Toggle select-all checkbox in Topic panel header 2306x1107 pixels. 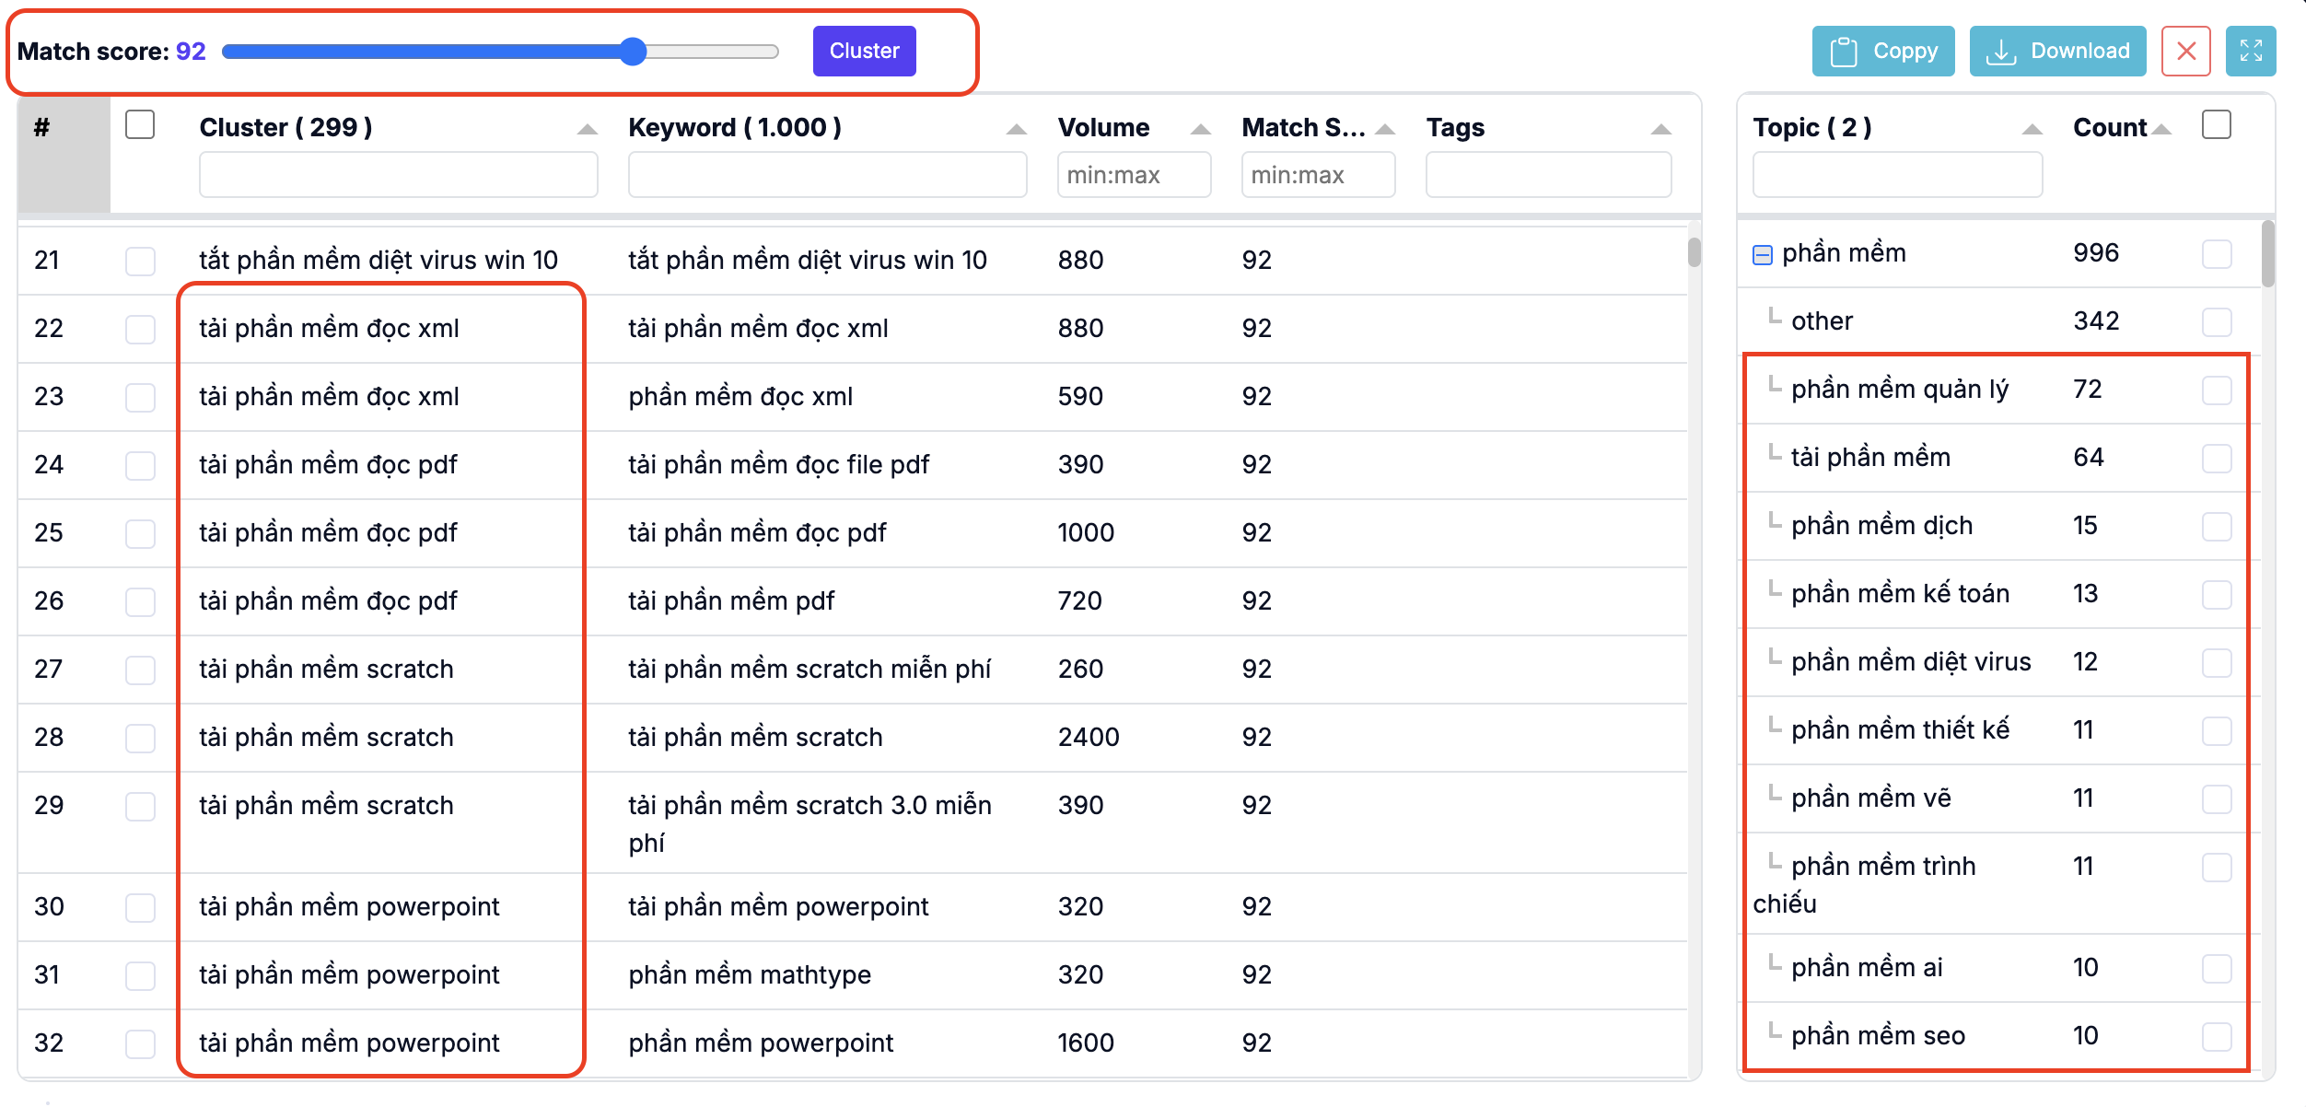pyautogui.click(x=2217, y=124)
